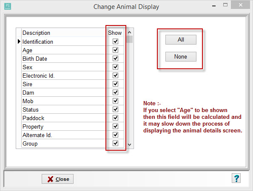Disable showing Electronic Id.
The image size is (253, 191).
tap(115, 76)
